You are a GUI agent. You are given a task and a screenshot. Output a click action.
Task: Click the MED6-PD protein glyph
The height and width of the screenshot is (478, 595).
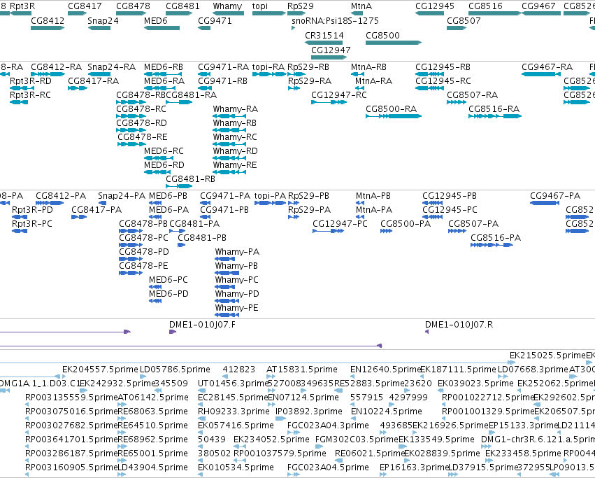pyautogui.click(x=155, y=301)
